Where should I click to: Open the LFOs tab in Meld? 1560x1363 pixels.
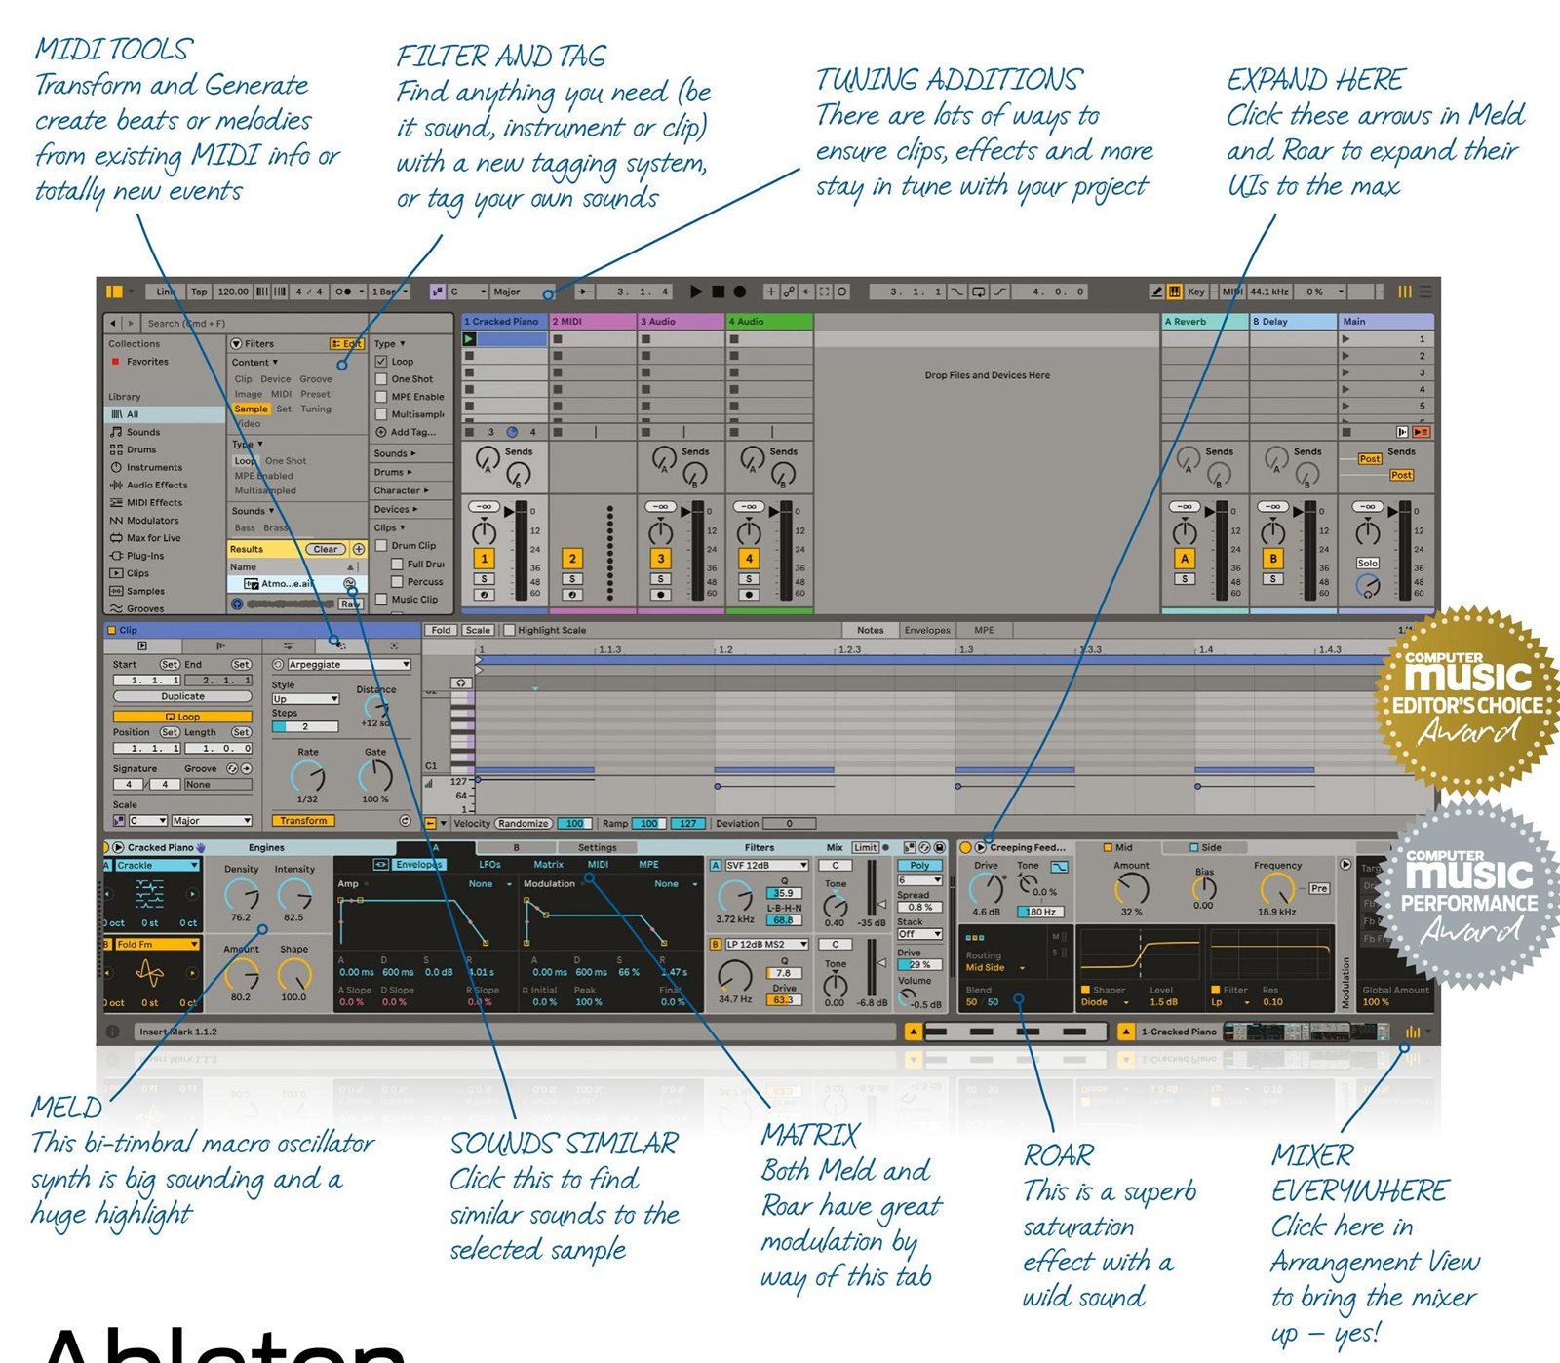pos(489,865)
